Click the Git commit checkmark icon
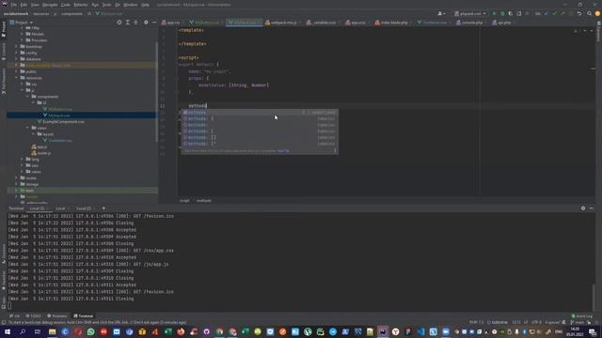Image resolution: width=602 pixels, height=338 pixels. click(554, 13)
